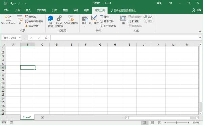
Task: Click XML Export (导出)
Action: pyautogui.click(x=148, y=21)
